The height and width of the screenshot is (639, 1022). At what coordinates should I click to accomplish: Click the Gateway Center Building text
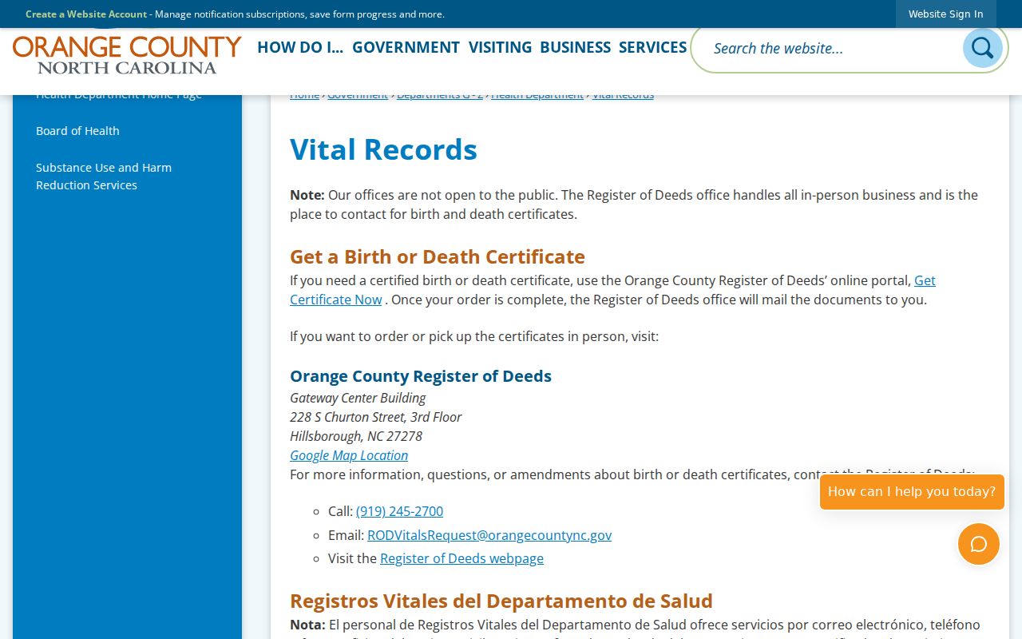(x=358, y=398)
